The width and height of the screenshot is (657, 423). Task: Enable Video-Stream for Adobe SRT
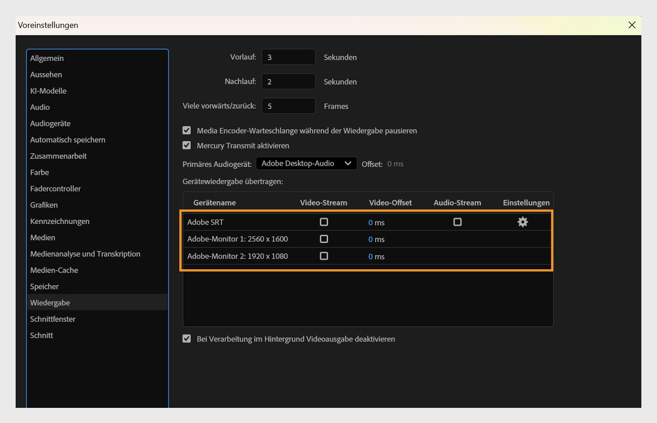pyautogui.click(x=324, y=222)
